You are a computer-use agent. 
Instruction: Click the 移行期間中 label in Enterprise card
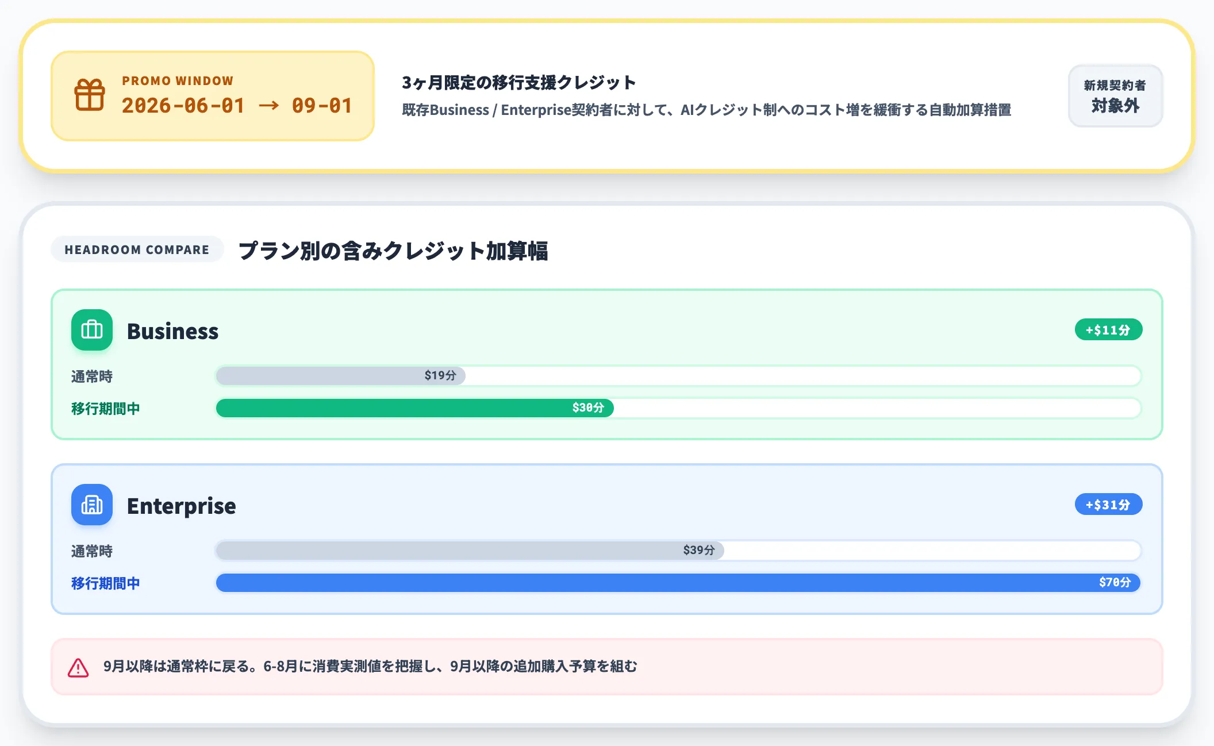pos(106,583)
